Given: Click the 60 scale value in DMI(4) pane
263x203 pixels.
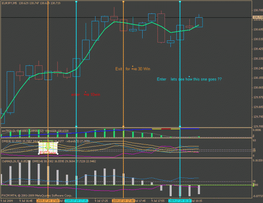Looking at the screenshot, I should (254, 140).
